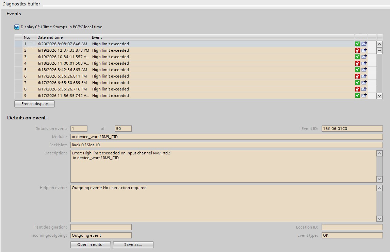390x252 pixels.
Task: Click outgoing event envelope icon in row 1
Action: click(x=364, y=44)
